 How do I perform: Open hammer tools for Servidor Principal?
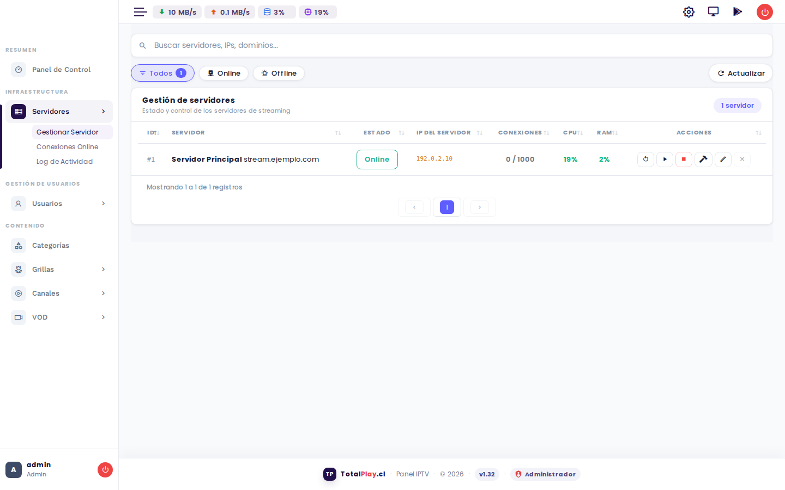(x=703, y=159)
